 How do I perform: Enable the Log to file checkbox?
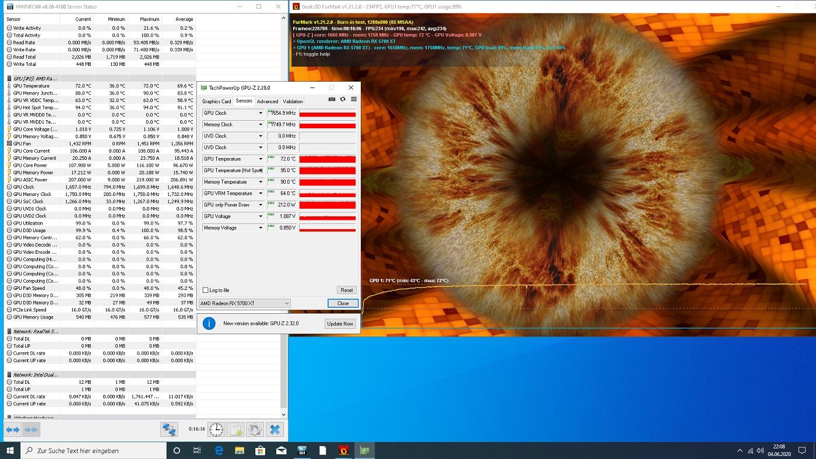click(x=205, y=290)
